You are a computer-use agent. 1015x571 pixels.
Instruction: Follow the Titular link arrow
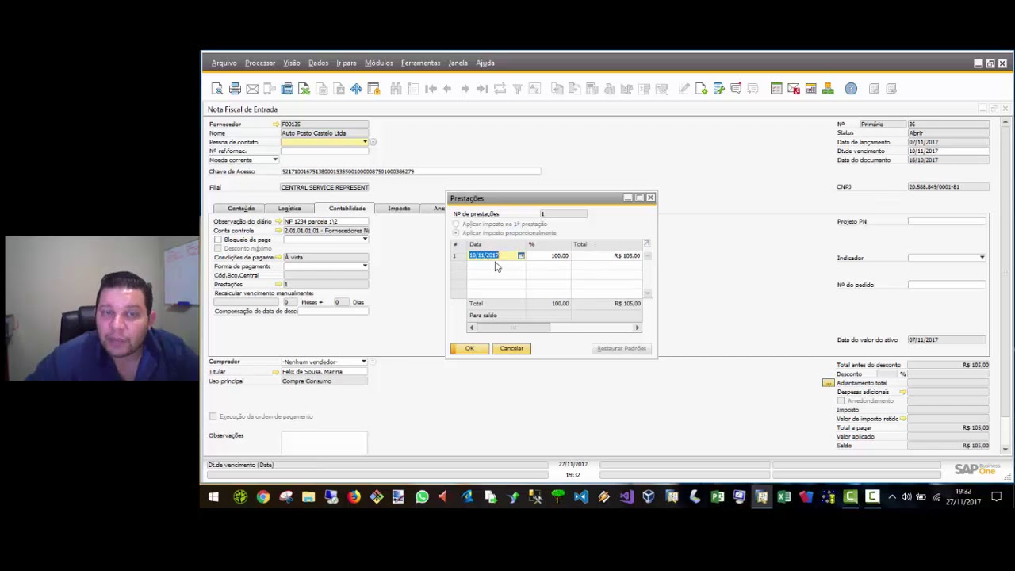[x=276, y=371]
